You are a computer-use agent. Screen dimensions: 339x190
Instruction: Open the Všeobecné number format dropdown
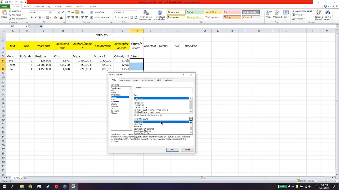pos(136,12)
